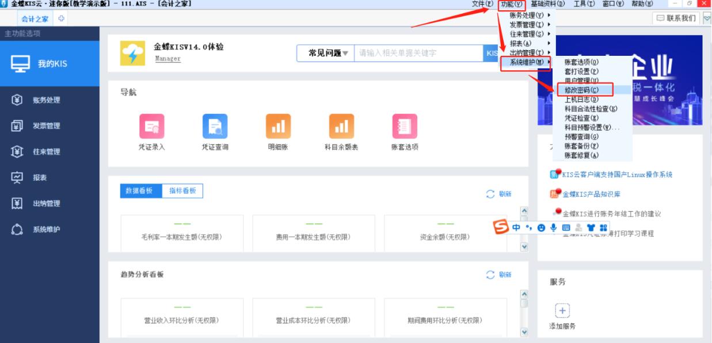Click the Manager user link
Image resolution: width=712 pixels, height=343 pixels.
point(167,59)
